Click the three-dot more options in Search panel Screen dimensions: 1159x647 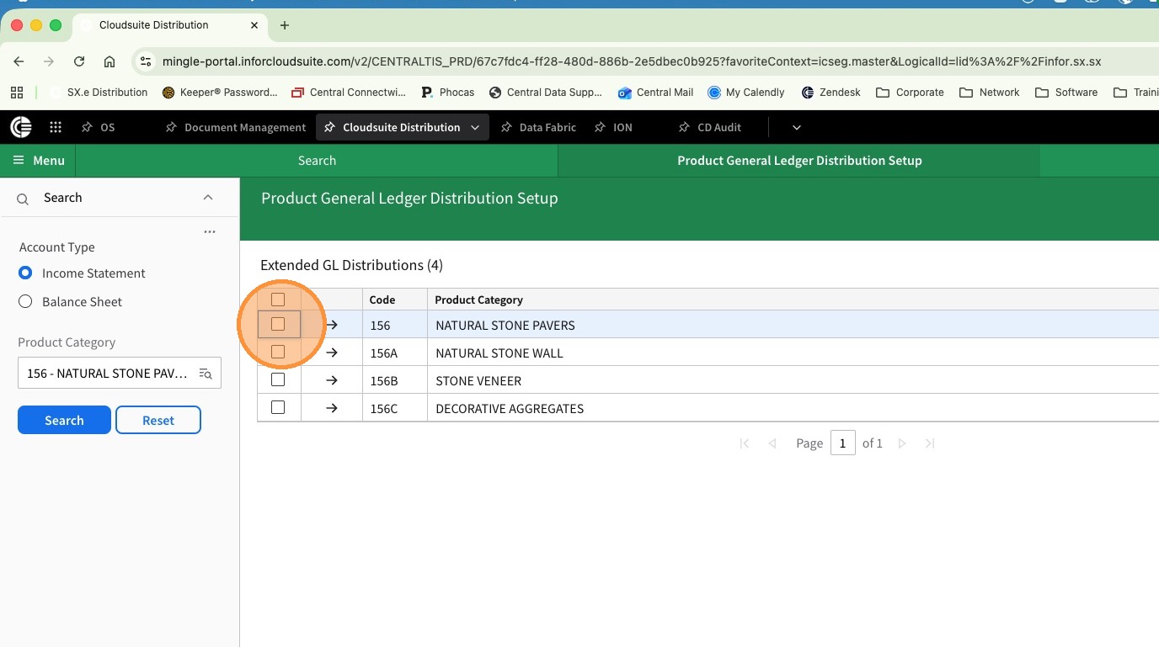210,231
